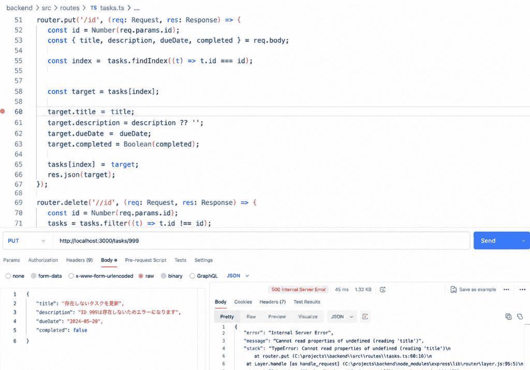Open the request Settings tab
This screenshot has width=530, height=370.
point(203,260)
